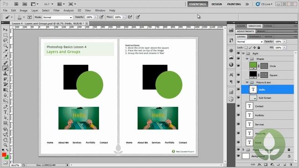
Task: Open the layer Opacity slider arrow
Action: (285, 42)
